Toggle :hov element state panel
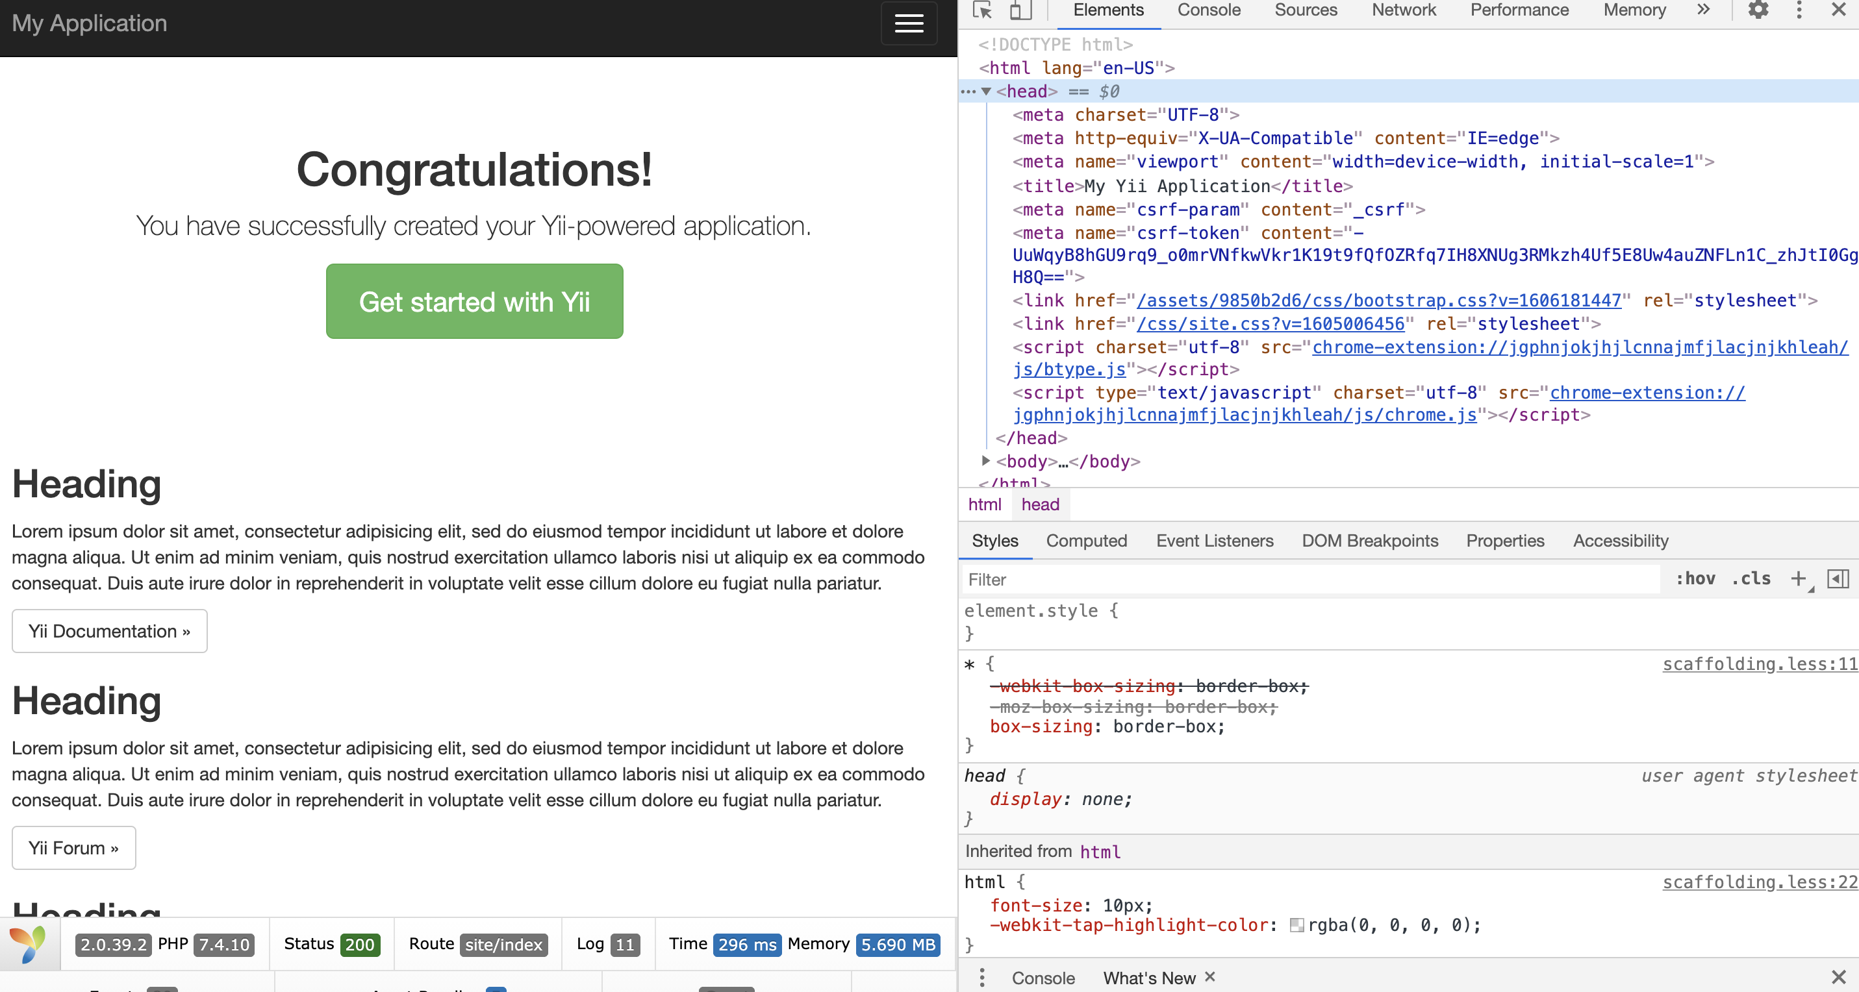This screenshot has width=1859, height=992. (1695, 578)
